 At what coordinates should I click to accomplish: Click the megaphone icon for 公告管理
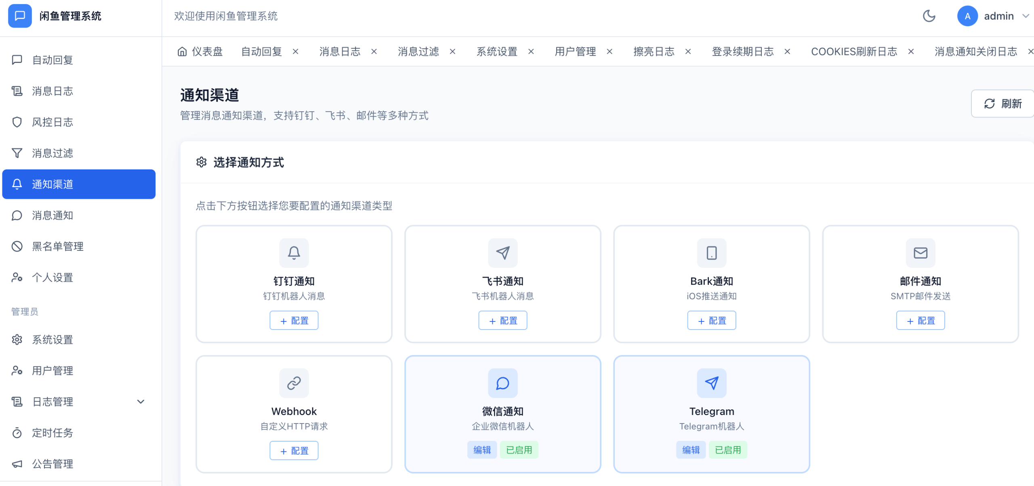point(17,463)
